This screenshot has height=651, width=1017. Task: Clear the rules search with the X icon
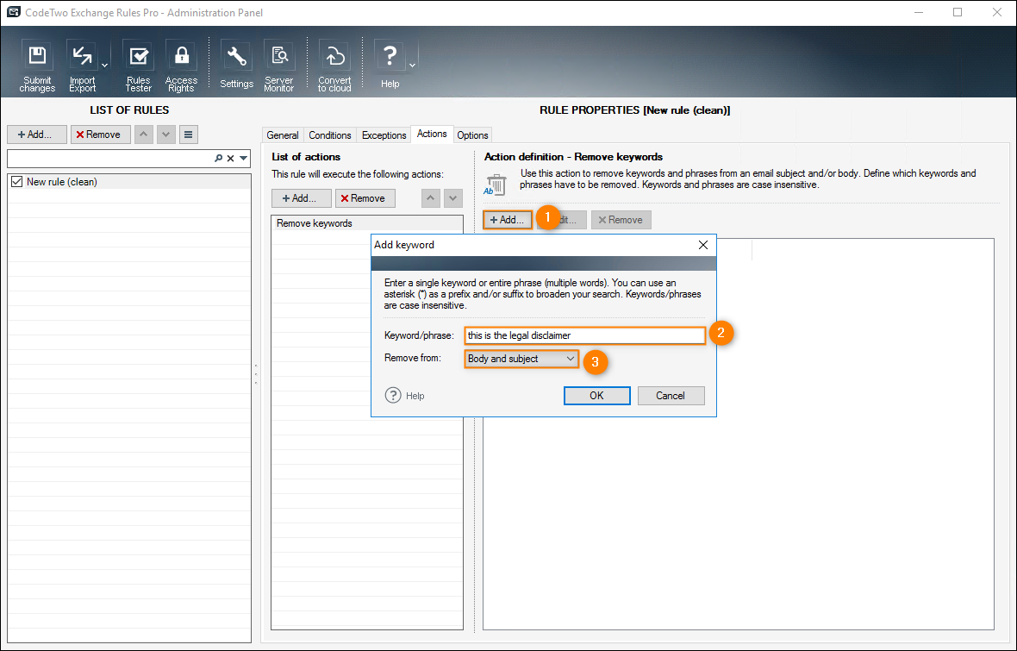click(x=230, y=158)
